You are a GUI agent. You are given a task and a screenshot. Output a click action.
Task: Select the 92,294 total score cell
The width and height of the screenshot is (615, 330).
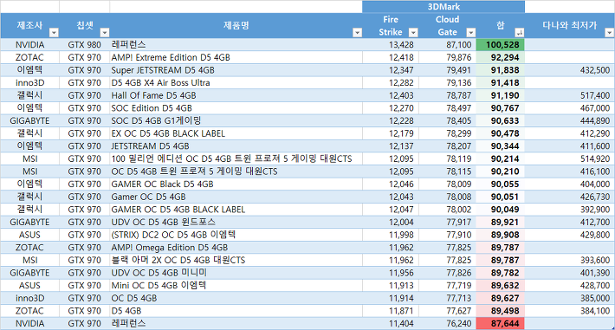pos(501,57)
